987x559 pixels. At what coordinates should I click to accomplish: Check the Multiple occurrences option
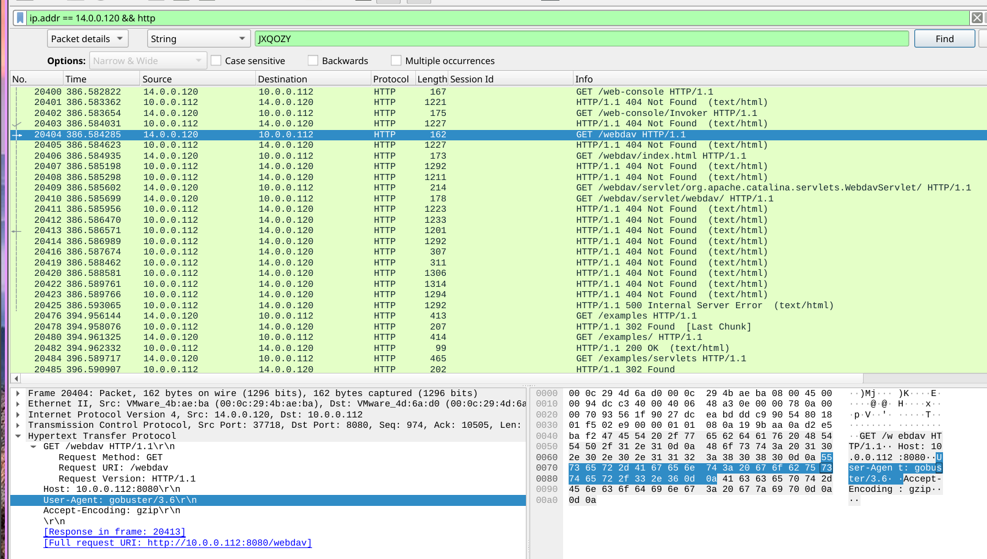[396, 60]
